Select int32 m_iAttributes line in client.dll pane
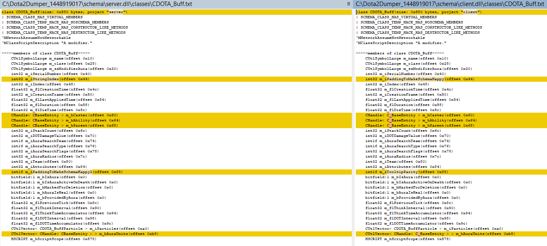Image resolution: width=547 pixels, height=246 pixels. click(403, 167)
